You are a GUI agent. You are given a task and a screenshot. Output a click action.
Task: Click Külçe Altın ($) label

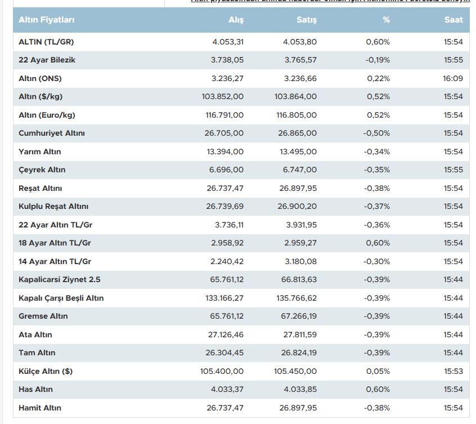tap(46, 371)
